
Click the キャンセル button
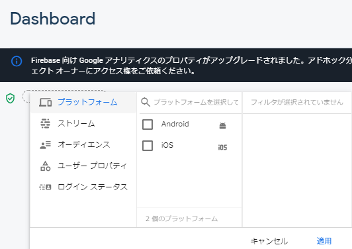pos(269,241)
